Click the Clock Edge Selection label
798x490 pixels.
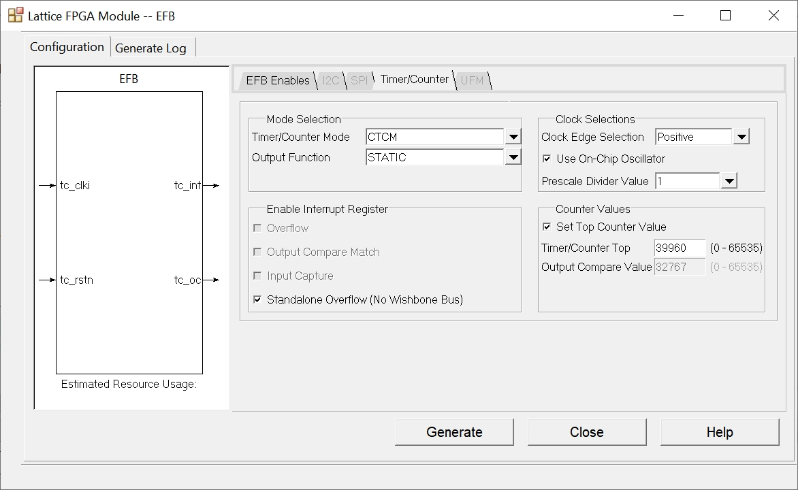(592, 137)
